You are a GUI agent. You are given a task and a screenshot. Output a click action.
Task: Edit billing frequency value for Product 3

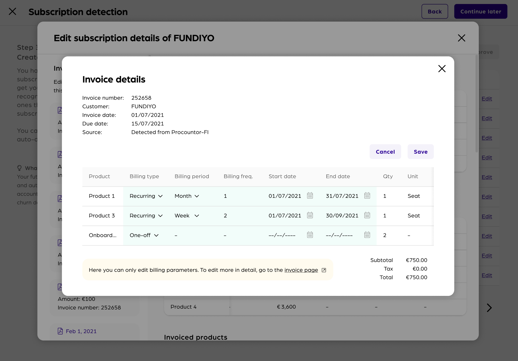click(225, 216)
